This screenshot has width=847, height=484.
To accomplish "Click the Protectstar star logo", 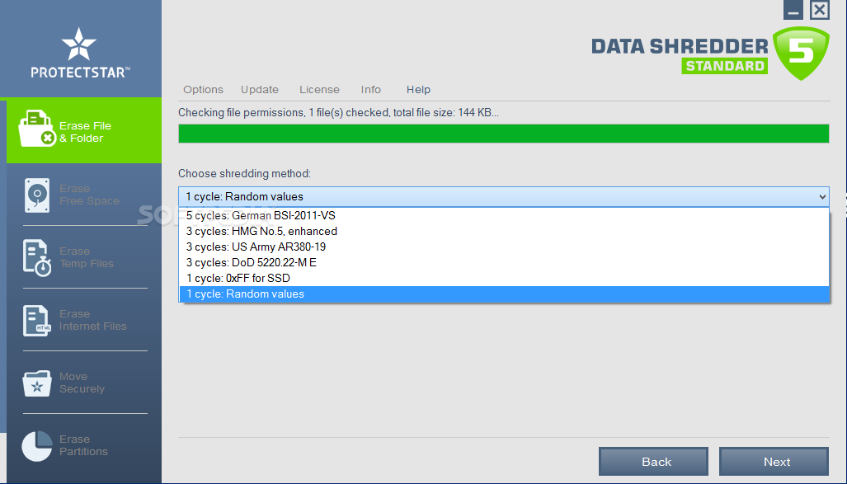I will pyautogui.click(x=79, y=44).
